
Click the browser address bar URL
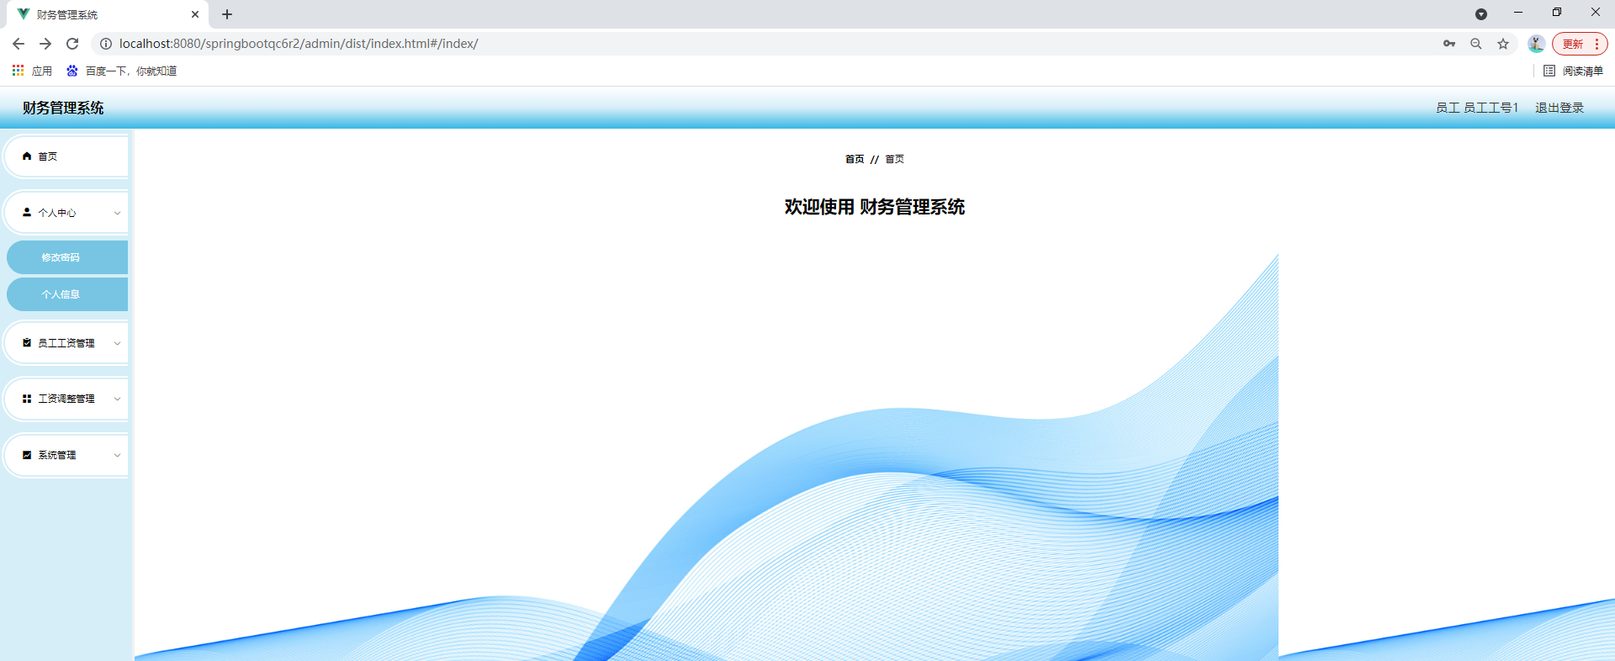coord(299,44)
